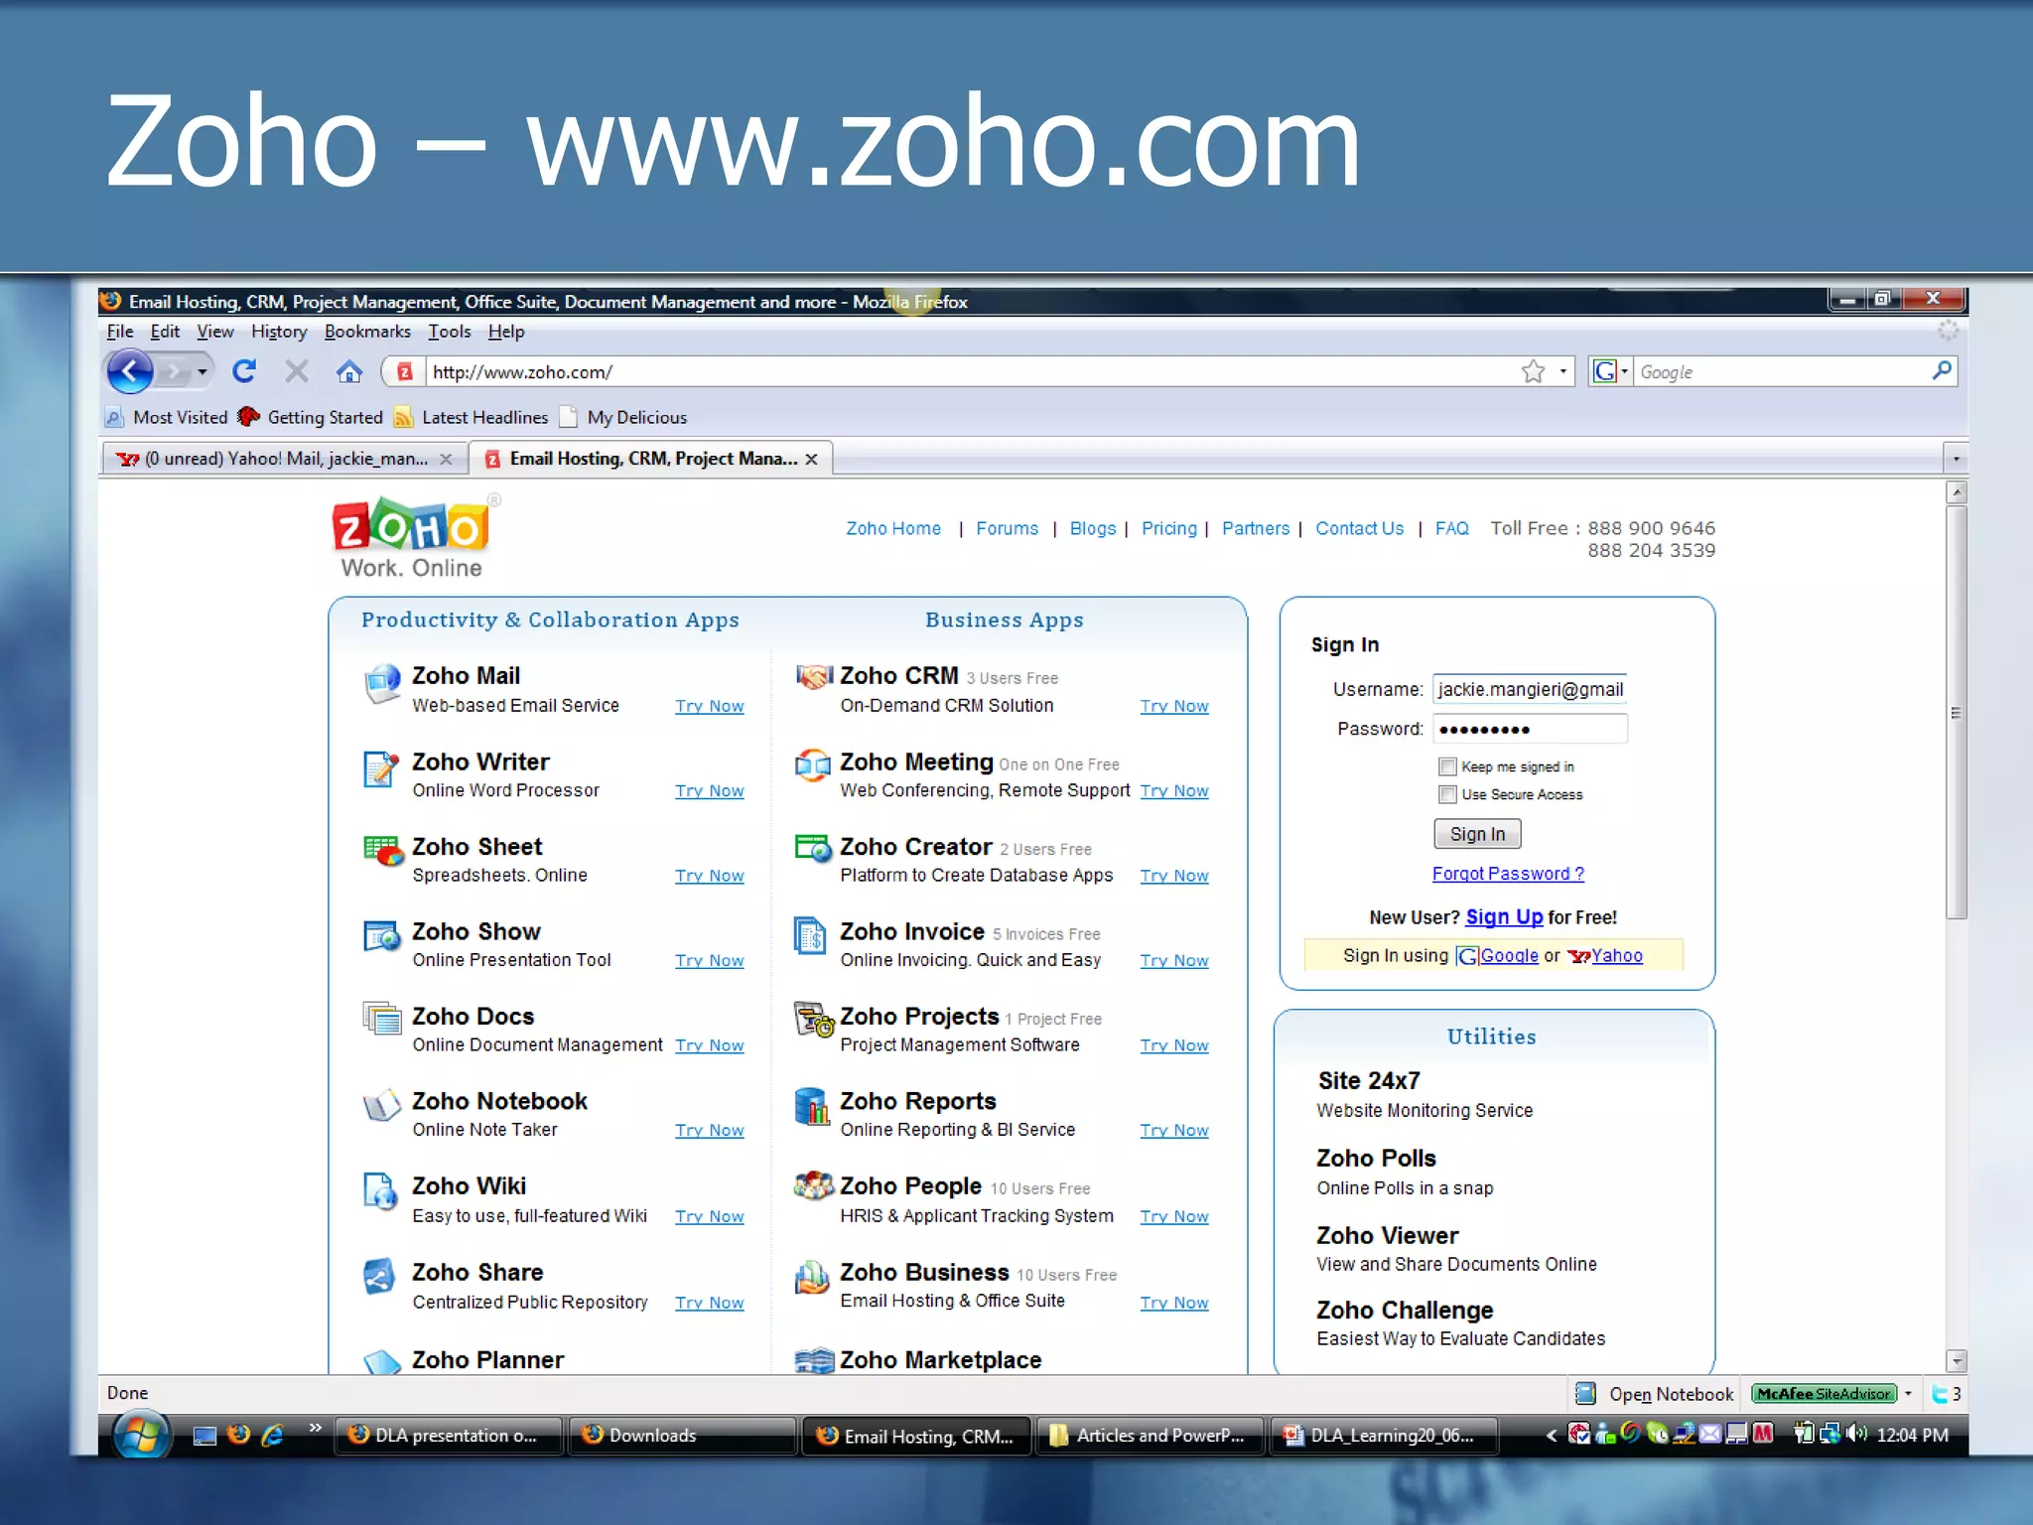Click the Zoho Notebook icon
This screenshot has width=2033, height=1525.
click(x=381, y=1105)
